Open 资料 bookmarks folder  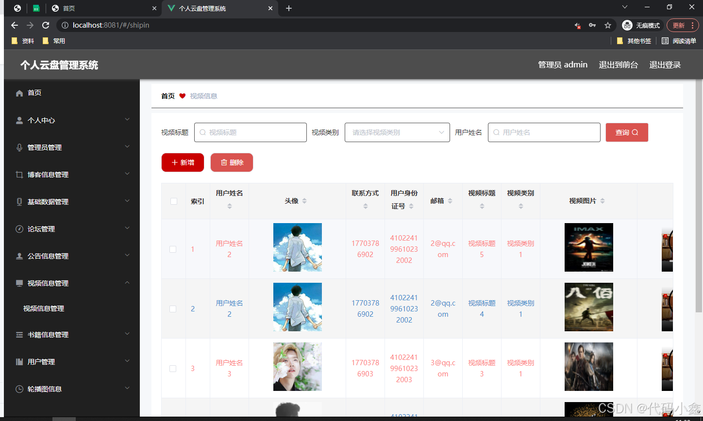coord(23,41)
